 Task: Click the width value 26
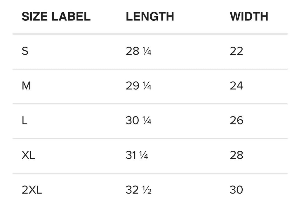(x=236, y=121)
